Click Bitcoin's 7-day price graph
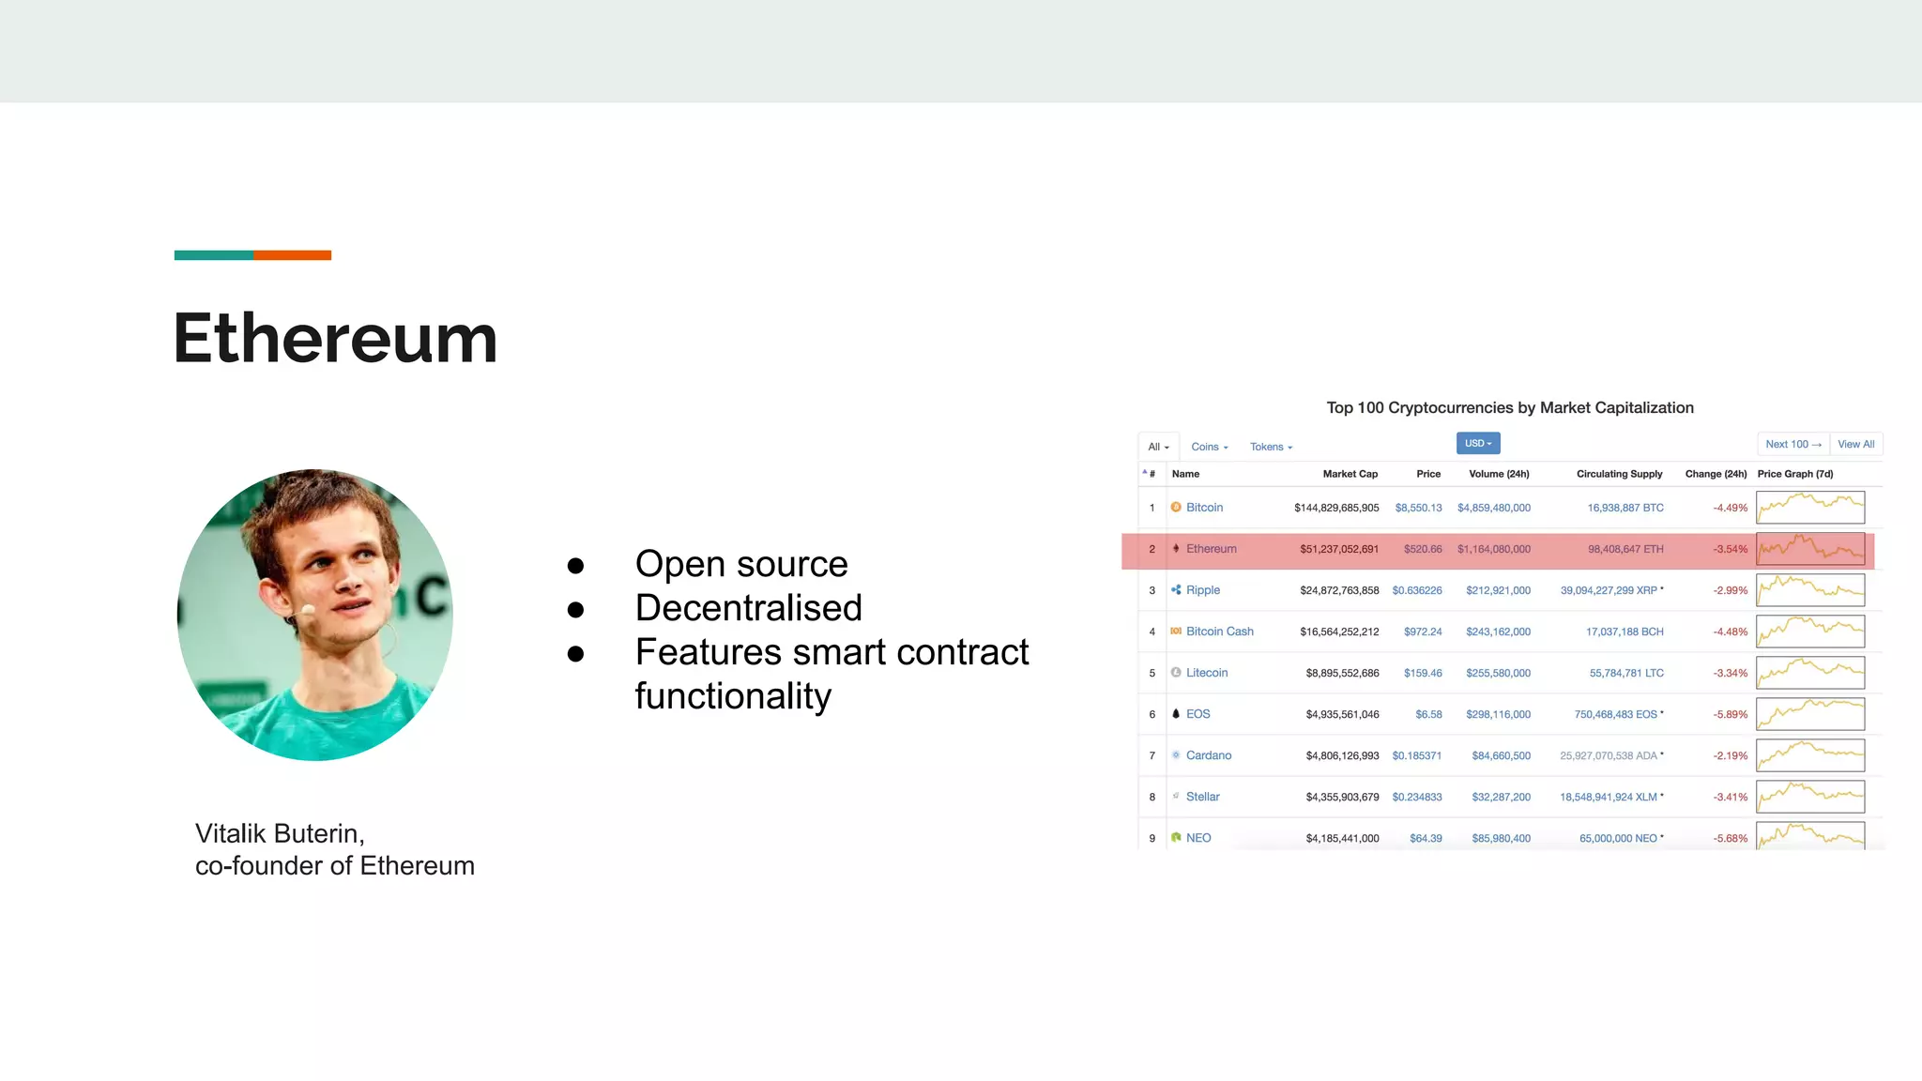The height and width of the screenshot is (1081, 1922). tap(1810, 508)
